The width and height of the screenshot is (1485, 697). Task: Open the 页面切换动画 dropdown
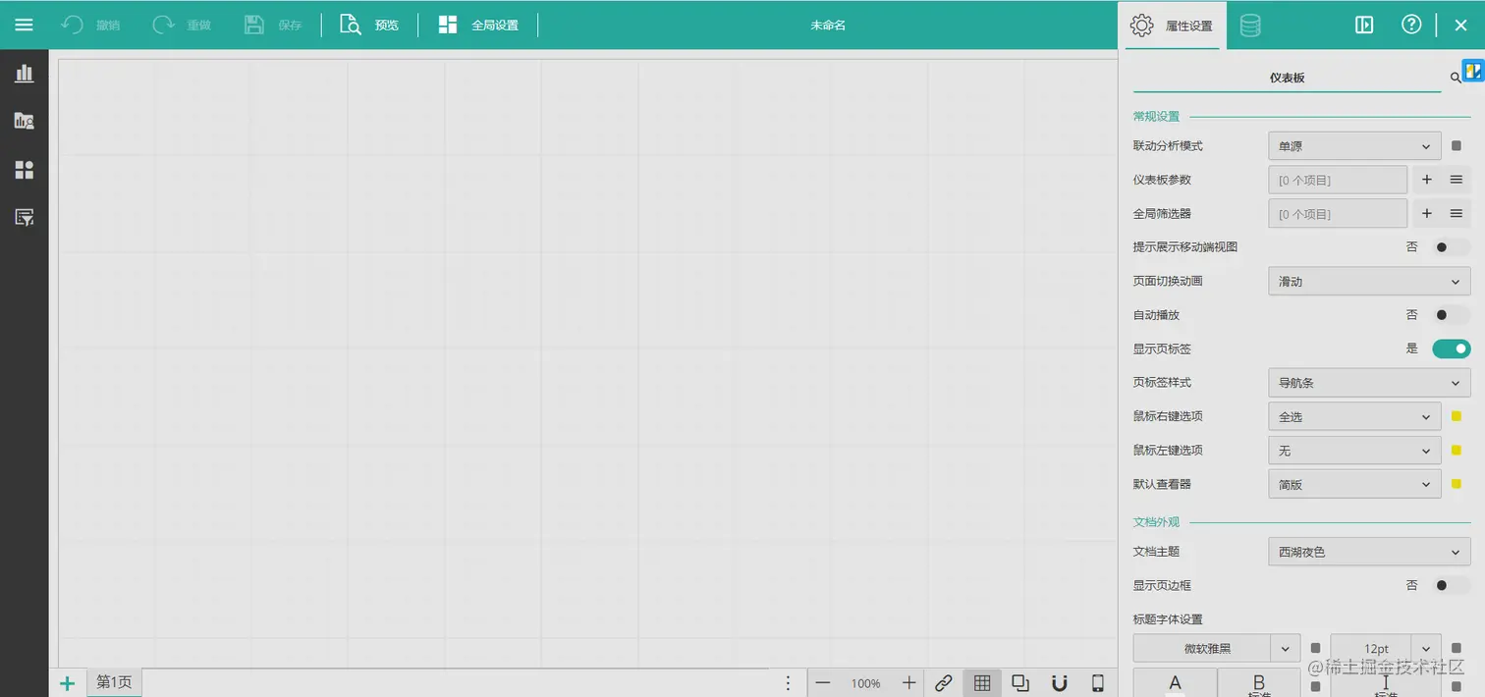1369,282
